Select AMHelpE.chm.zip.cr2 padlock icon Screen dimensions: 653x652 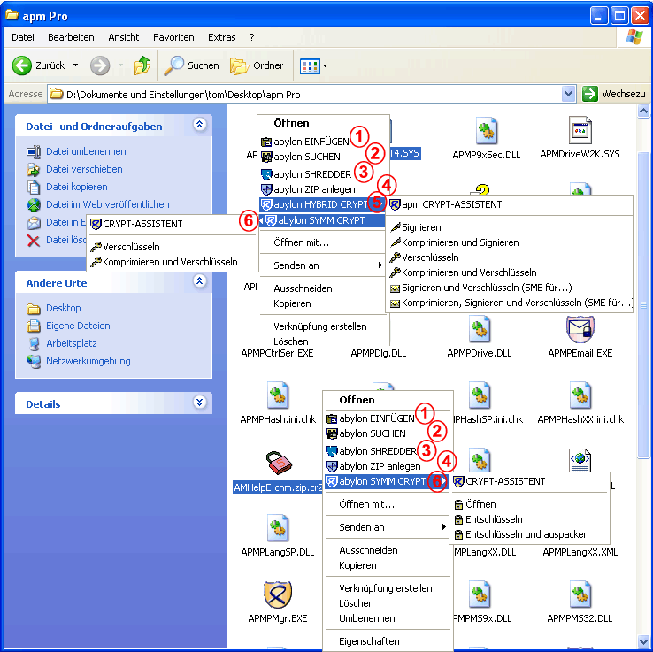click(x=279, y=463)
